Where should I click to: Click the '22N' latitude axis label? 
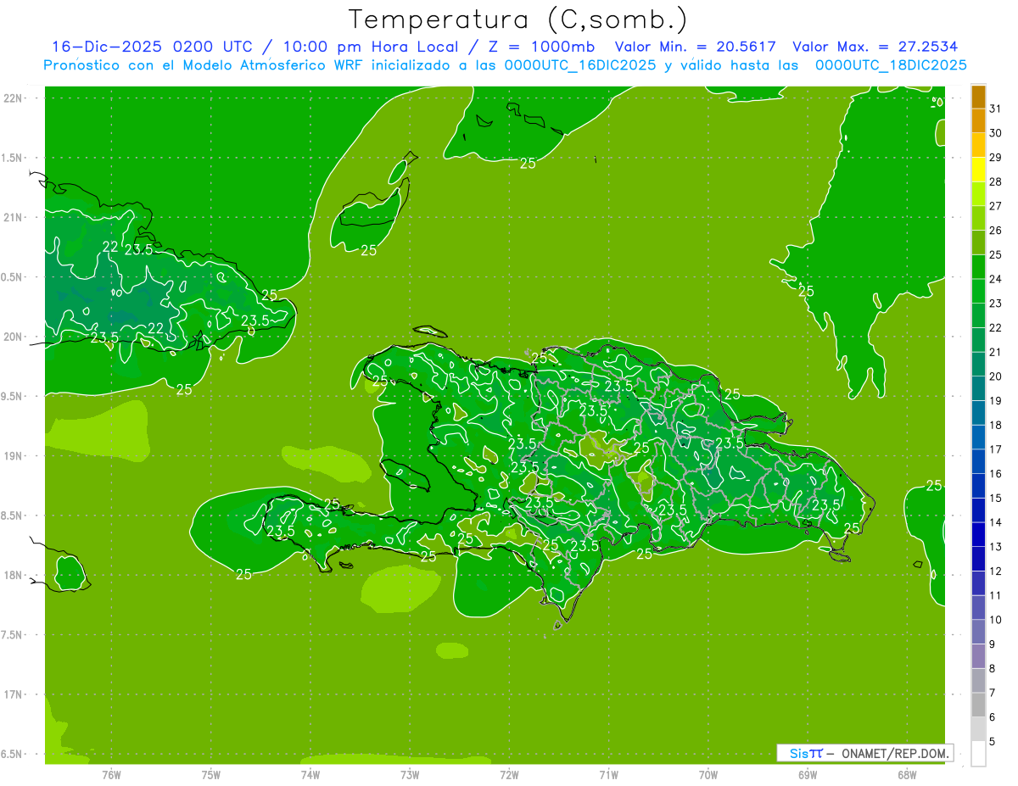pos(13,98)
